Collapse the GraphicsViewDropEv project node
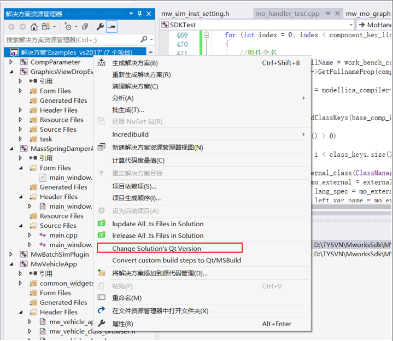The image size is (393, 341). point(11,72)
